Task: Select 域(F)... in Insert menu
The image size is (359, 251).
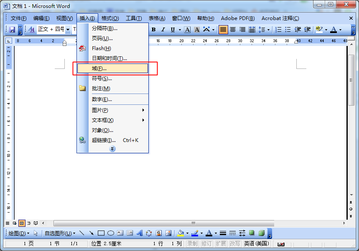Action: pos(113,68)
